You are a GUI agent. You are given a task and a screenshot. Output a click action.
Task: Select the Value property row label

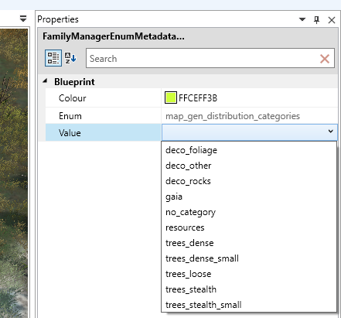pyautogui.click(x=70, y=133)
